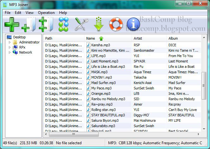This screenshot has height=149, width=210.
Task: Click the music note icon beside Last Moment.mp3
Action: [x=88, y=61]
